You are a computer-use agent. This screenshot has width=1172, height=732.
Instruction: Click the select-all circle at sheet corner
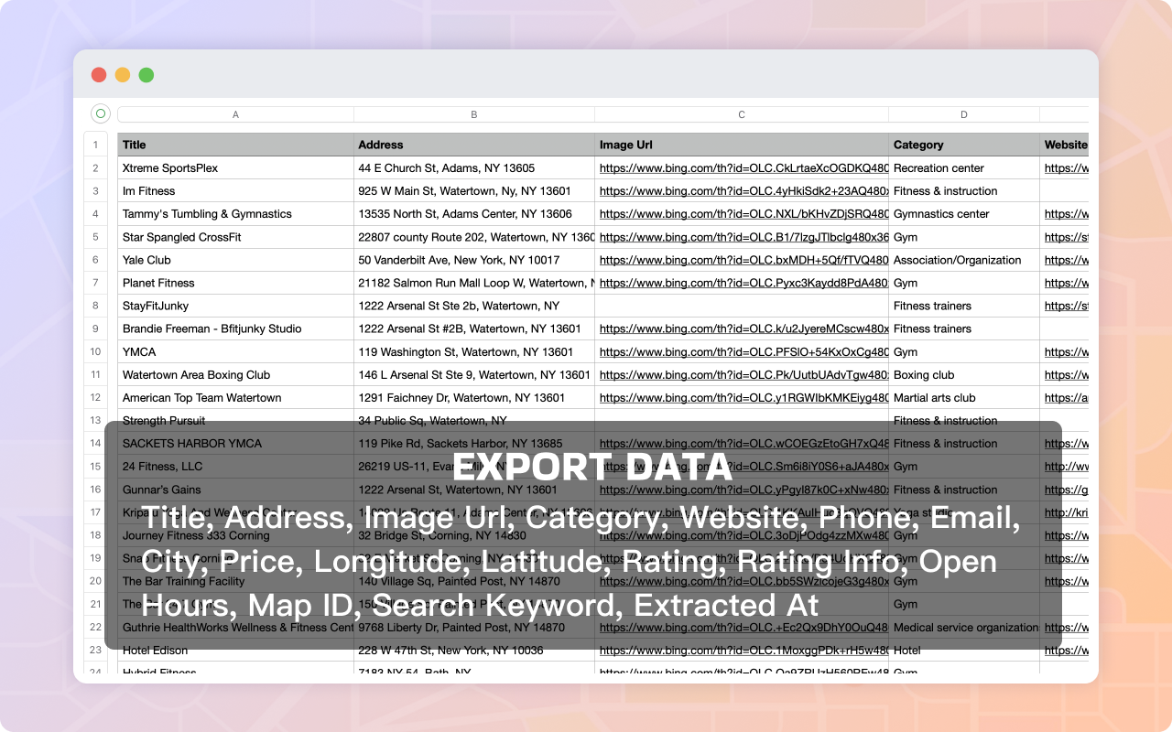101,114
